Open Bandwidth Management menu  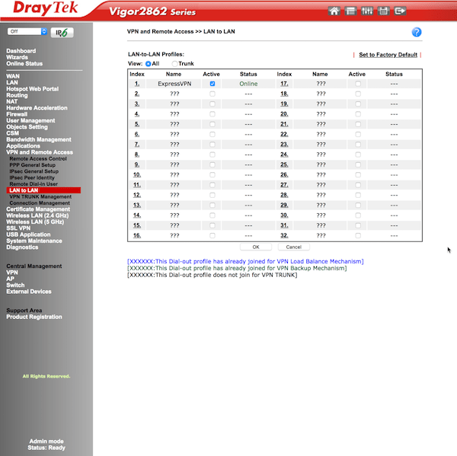[x=39, y=139]
